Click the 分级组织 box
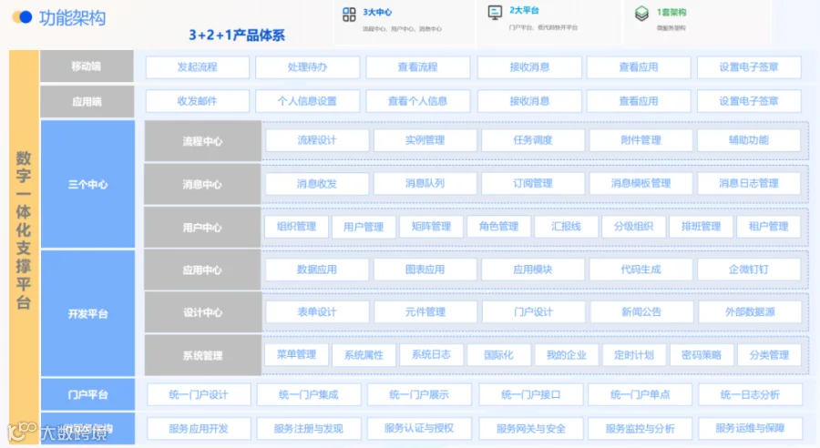 (x=633, y=227)
